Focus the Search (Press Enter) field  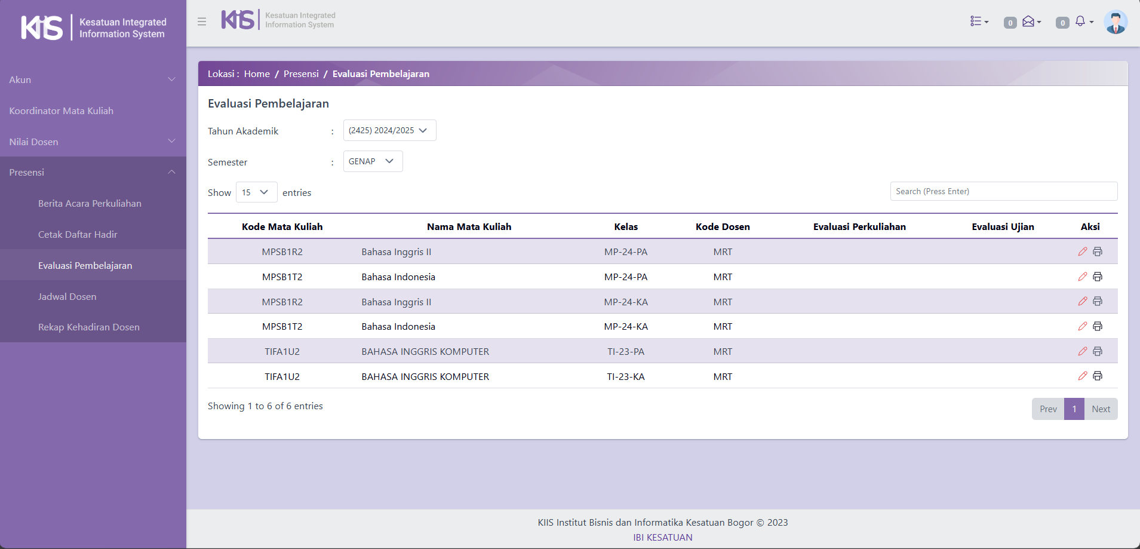click(1003, 191)
